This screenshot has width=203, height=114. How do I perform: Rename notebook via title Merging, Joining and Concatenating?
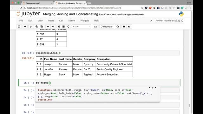[x=70, y=14]
